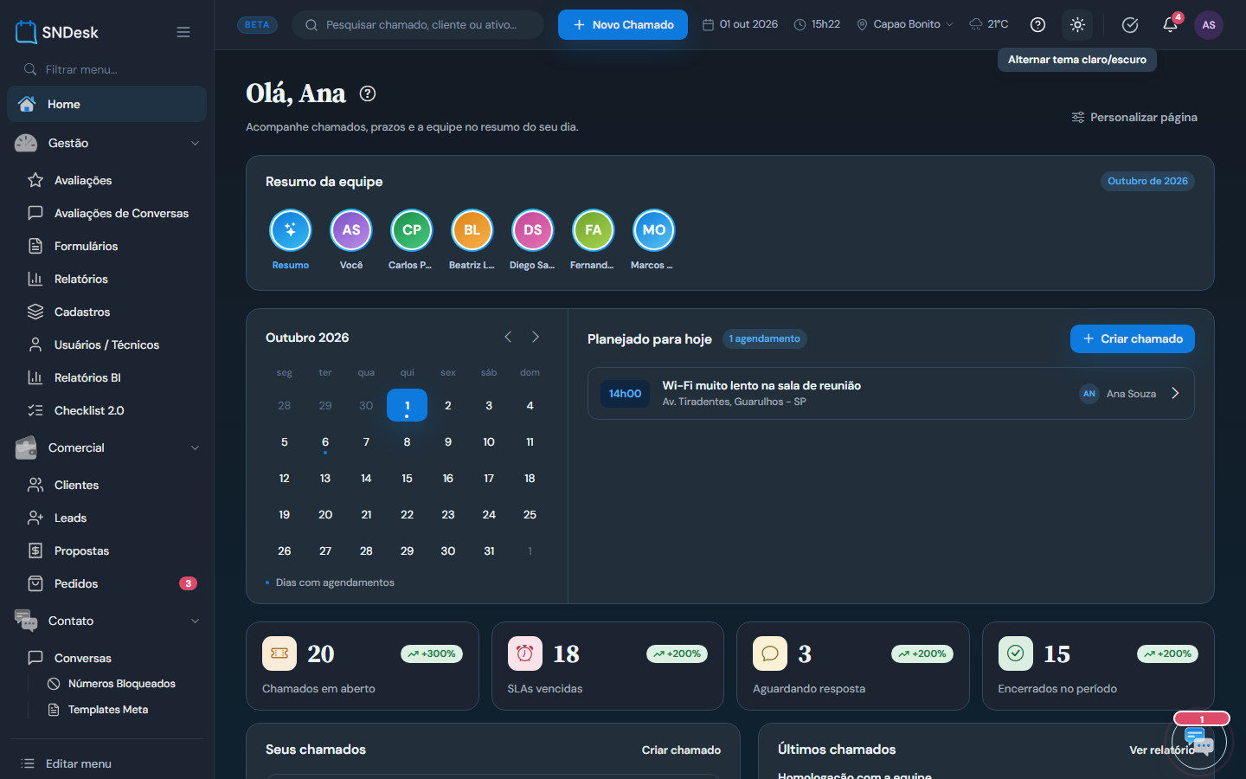Select the Você team avatar

(x=351, y=230)
